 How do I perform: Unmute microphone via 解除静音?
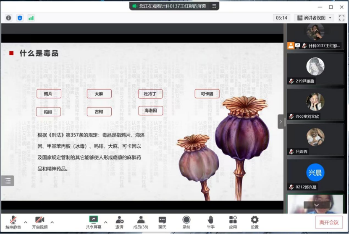(13, 222)
